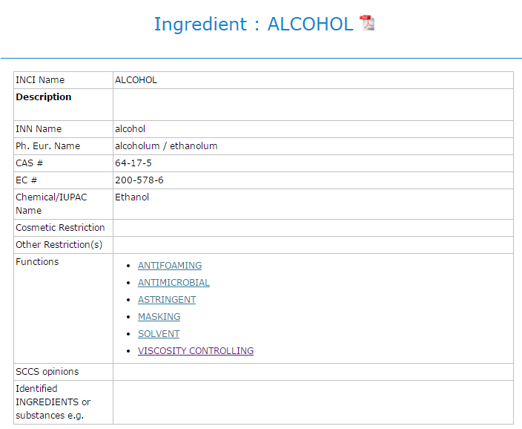Open the PDF export icon beside ALCOHOL

(367, 23)
